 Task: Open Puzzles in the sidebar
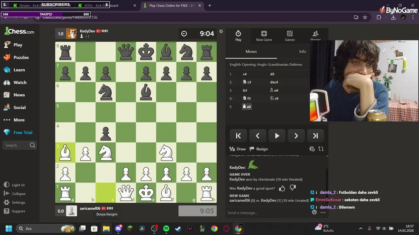tap(16, 57)
